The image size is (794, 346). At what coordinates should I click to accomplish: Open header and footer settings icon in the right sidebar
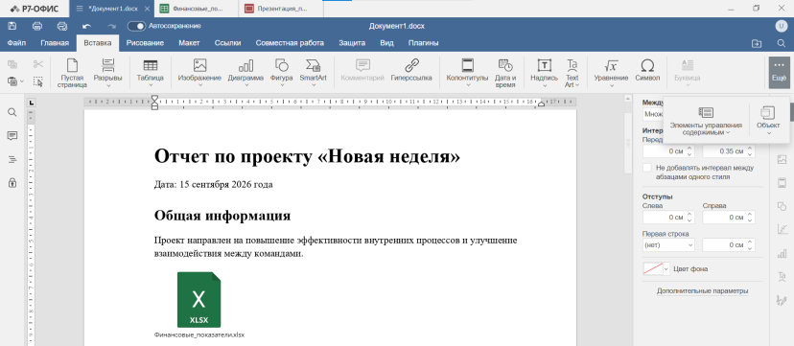tap(782, 183)
